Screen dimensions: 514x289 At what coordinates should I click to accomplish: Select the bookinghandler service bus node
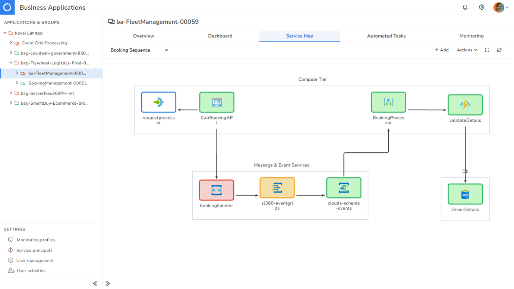coord(217,190)
